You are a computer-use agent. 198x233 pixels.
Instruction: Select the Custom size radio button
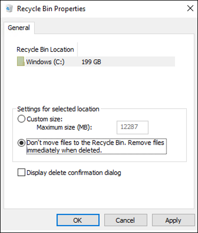21,119
